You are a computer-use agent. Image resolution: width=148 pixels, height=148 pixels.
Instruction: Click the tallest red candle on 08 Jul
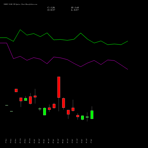59,87
